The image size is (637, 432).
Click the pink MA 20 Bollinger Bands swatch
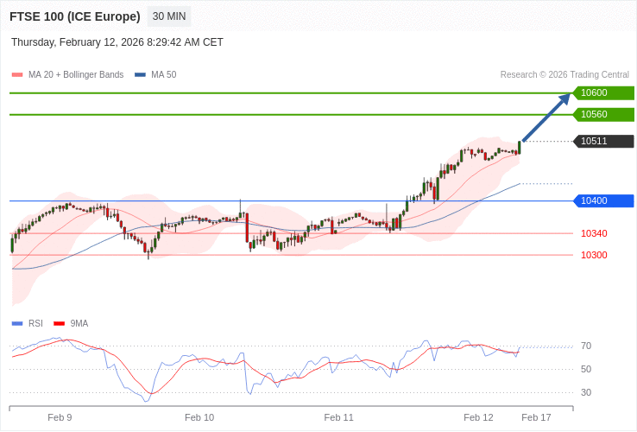point(17,75)
